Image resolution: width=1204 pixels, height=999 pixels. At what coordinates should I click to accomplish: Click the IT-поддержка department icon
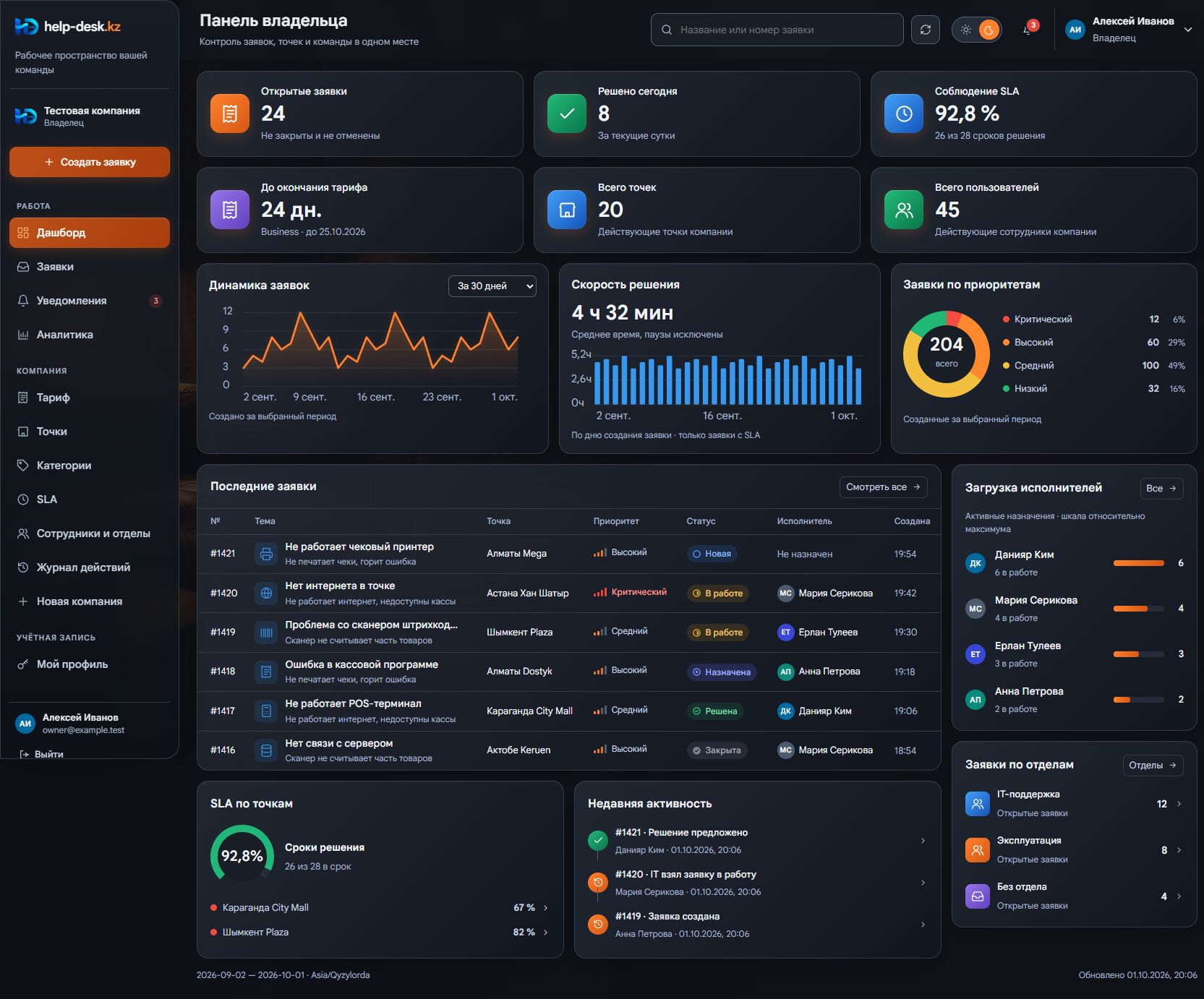tap(977, 803)
